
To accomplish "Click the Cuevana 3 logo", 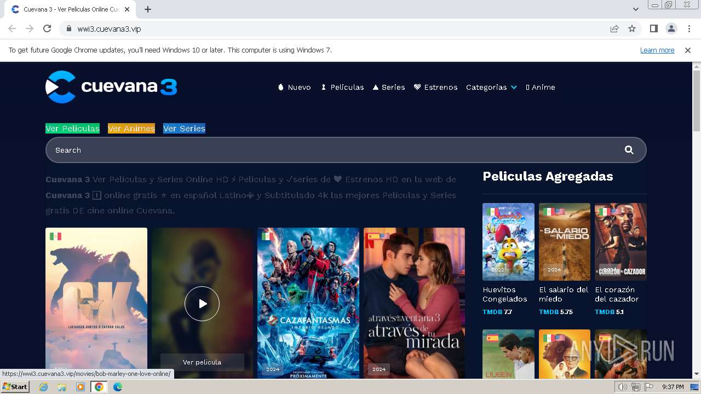I will [x=111, y=87].
